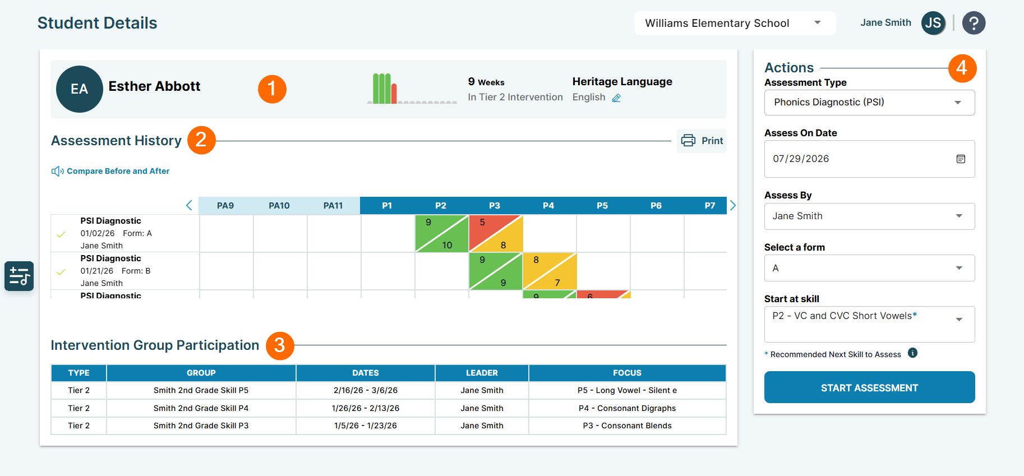Click focus P5 - Long Vowel - Silent e
The height and width of the screenshot is (476, 1024).
[x=627, y=390]
